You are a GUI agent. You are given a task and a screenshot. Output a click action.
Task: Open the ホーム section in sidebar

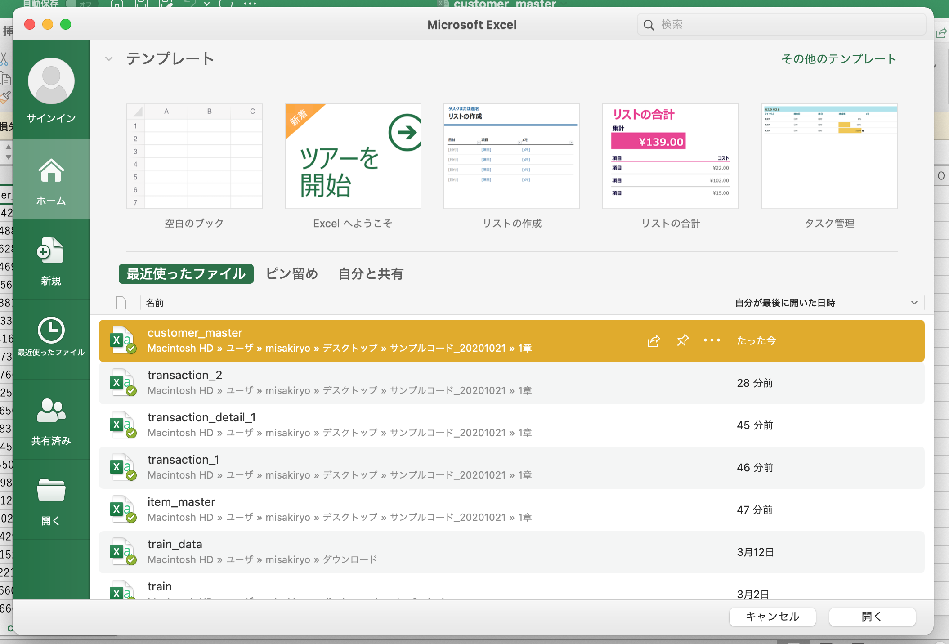(51, 179)
